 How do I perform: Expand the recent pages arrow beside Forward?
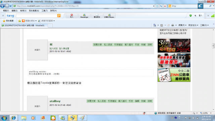[x=10, y=6]
